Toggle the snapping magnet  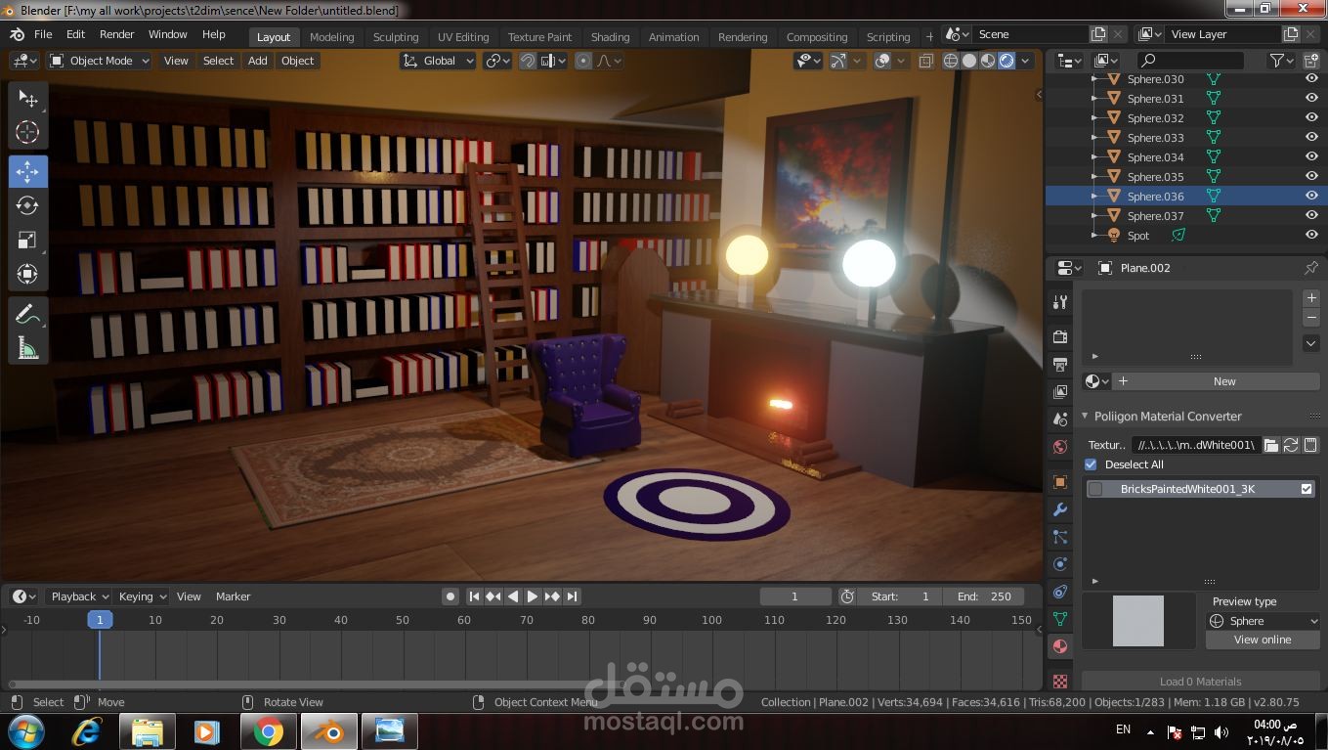click(x=528, y=61)
